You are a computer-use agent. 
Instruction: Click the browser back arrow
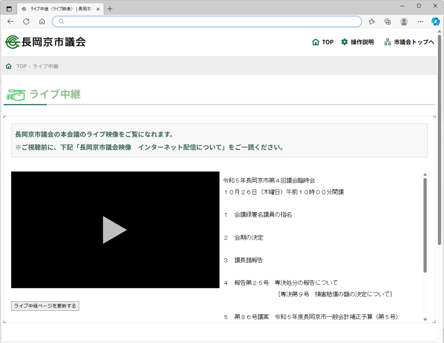(x=10, y=22)
